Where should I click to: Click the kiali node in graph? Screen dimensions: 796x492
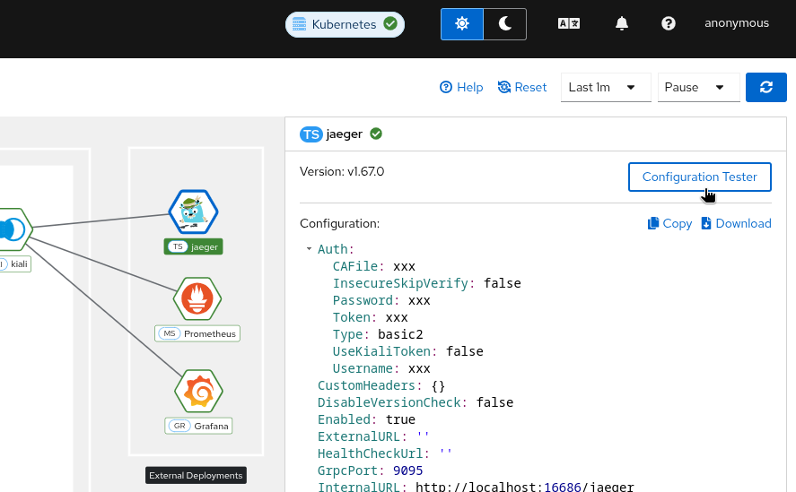point(13,230)
